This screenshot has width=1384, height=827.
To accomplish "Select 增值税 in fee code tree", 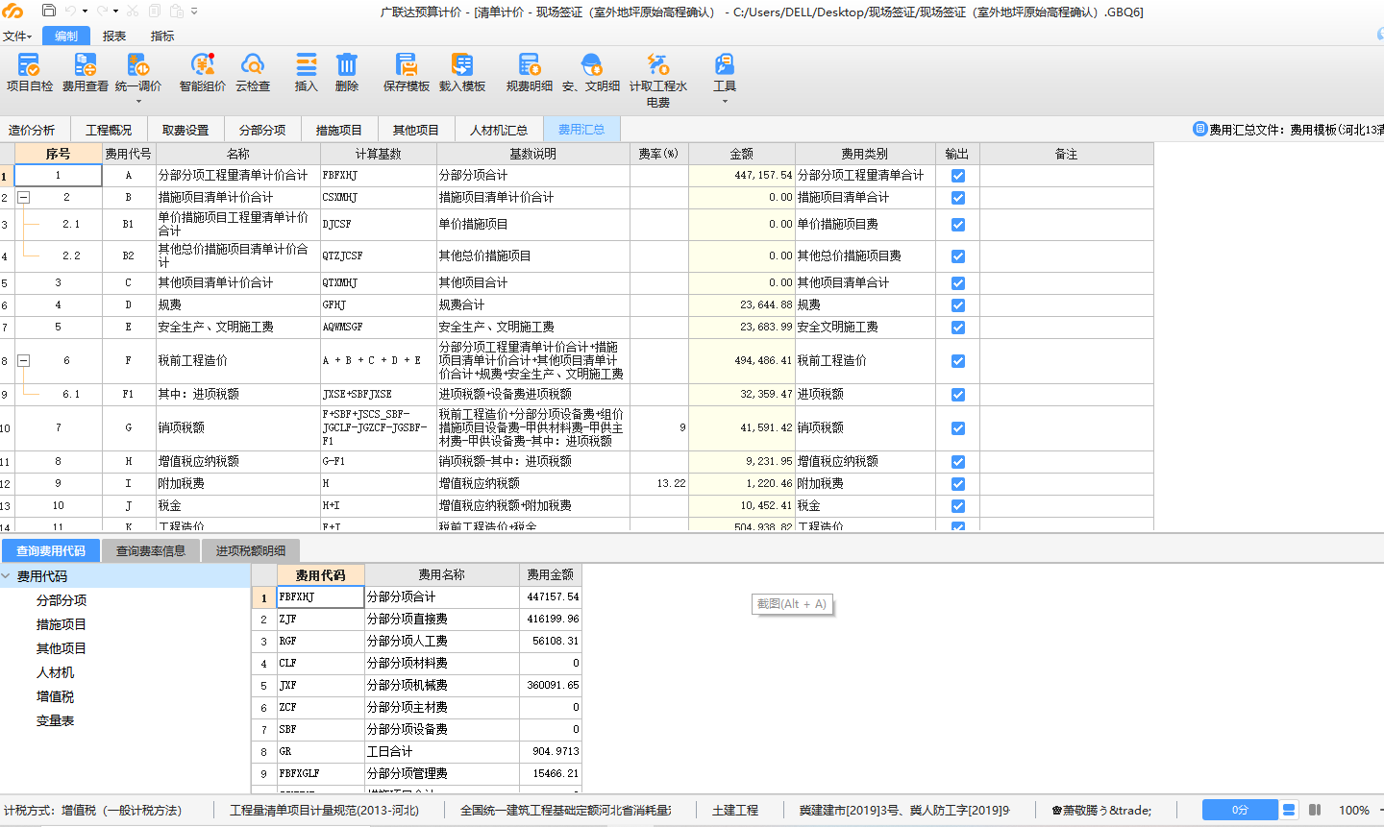I will point(55,696).
